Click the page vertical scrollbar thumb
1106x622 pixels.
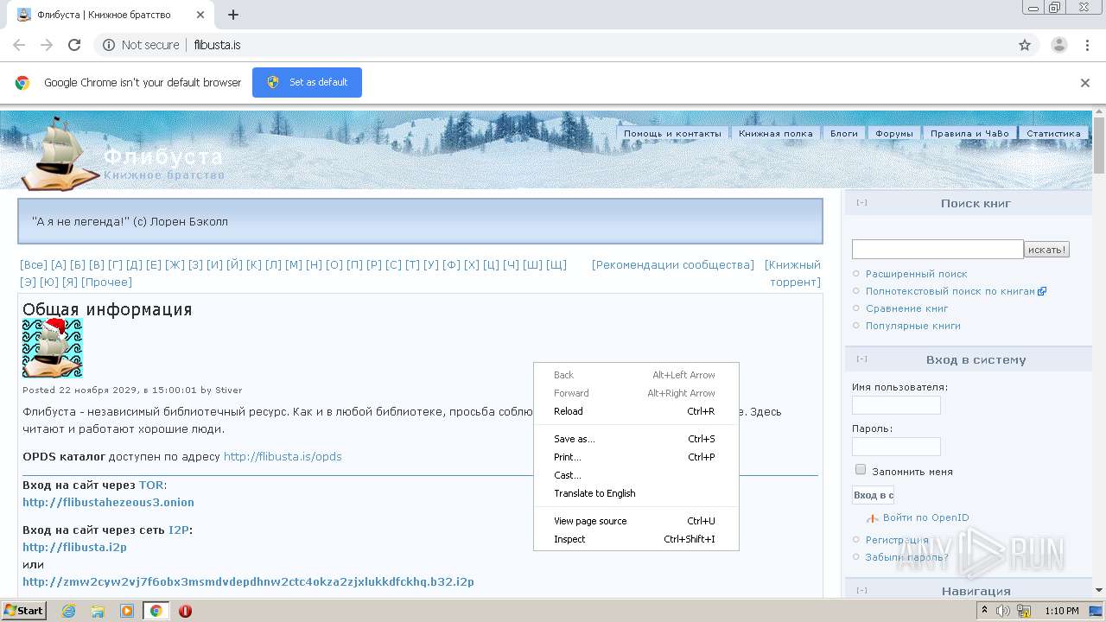1099,147
